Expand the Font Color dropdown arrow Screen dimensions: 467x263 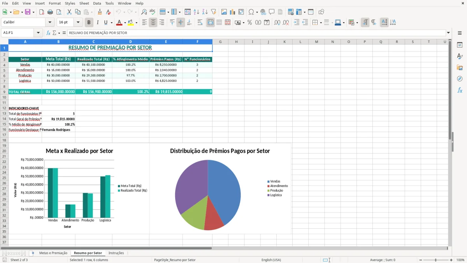(x=125, y=23)
